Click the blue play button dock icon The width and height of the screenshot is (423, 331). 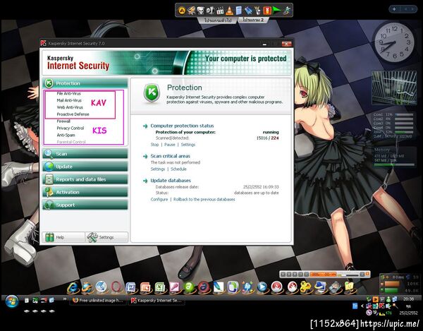pyautogui.click(x=262, y=287)
